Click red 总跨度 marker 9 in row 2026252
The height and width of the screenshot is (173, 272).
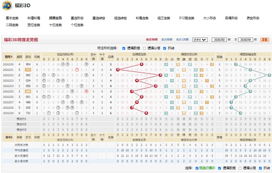click(x=160, y=75)
